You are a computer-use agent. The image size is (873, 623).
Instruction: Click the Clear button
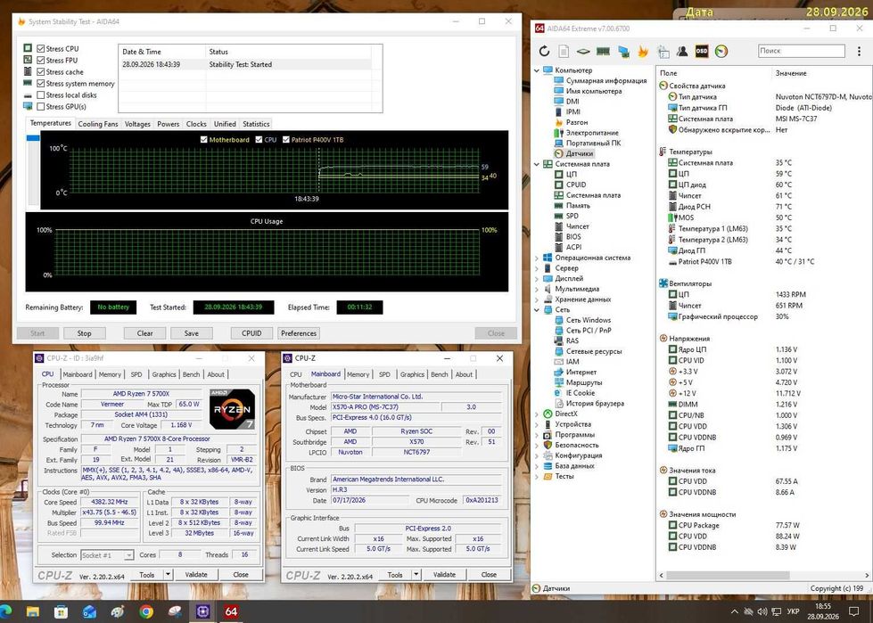tap(144, 333)
